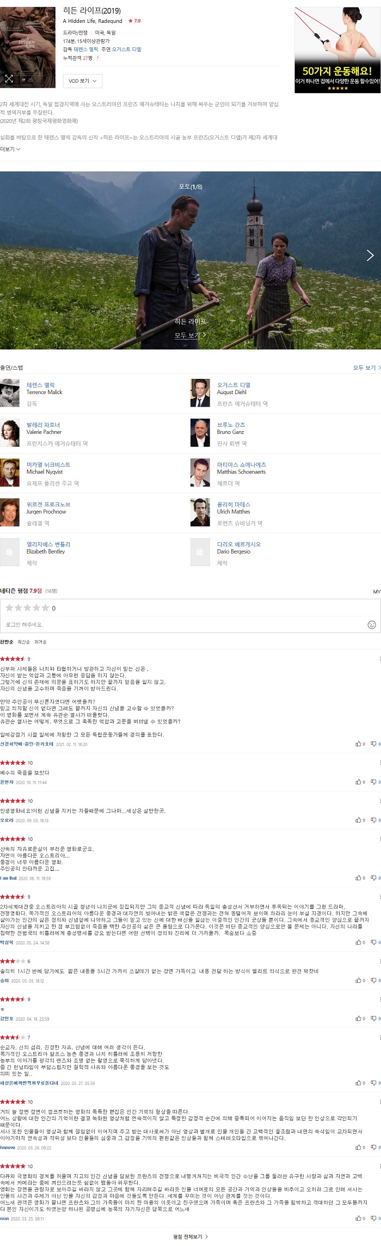Open the 누적관객 27명 audience count

[78, 58]
